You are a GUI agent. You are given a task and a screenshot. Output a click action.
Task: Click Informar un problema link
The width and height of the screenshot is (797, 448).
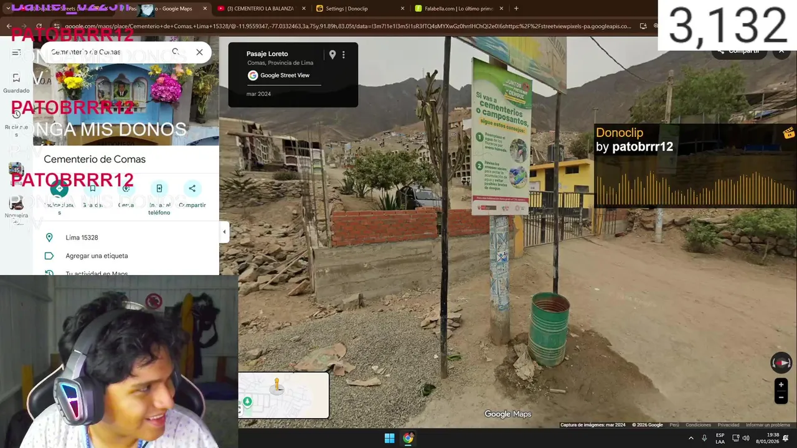pyautogui.click(x=768, y=425)
